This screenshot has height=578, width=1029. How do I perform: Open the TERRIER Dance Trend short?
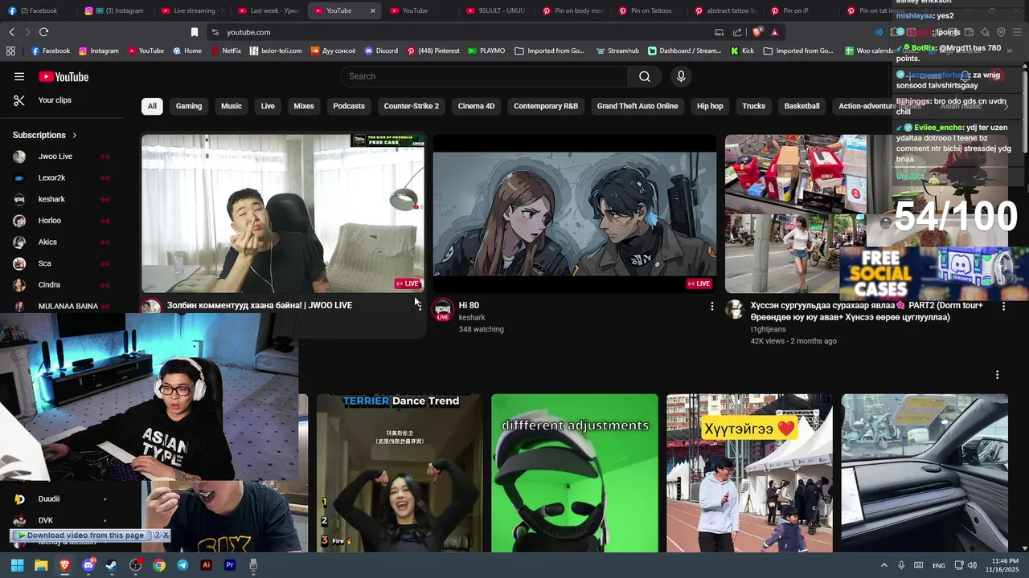[x=400, y=473]
